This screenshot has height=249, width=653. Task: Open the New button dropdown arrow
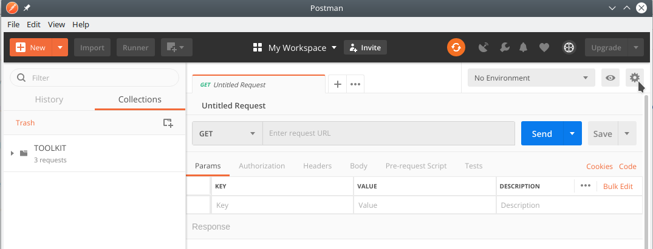pyautogui.click(x=60, y=48)
